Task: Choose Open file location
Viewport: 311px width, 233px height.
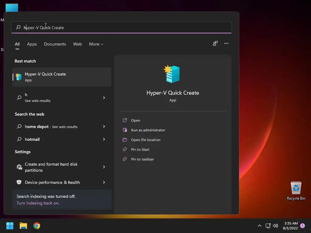Action: [145, 140]
